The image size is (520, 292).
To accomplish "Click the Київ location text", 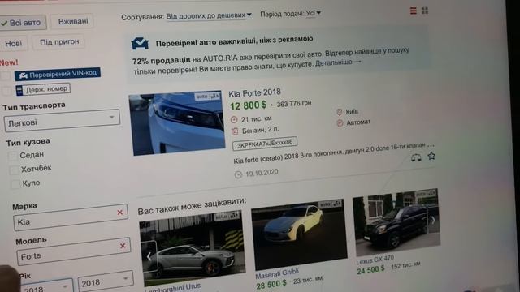I will [x=352, y=112].
